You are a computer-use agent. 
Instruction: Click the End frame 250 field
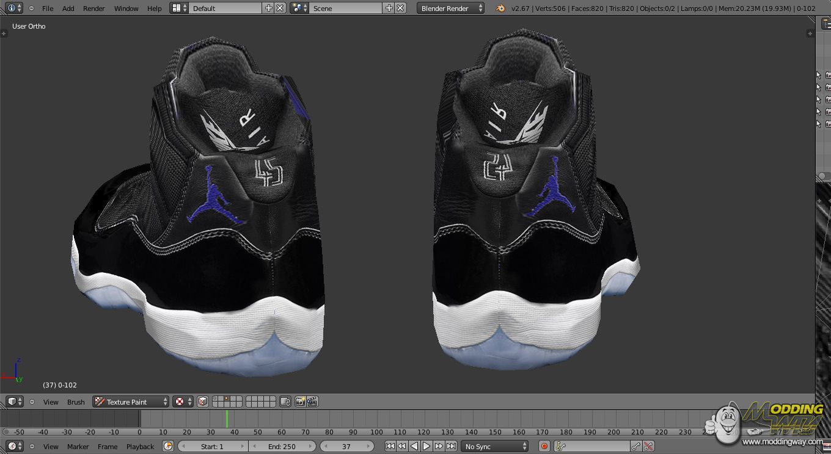tap(282, 447)
